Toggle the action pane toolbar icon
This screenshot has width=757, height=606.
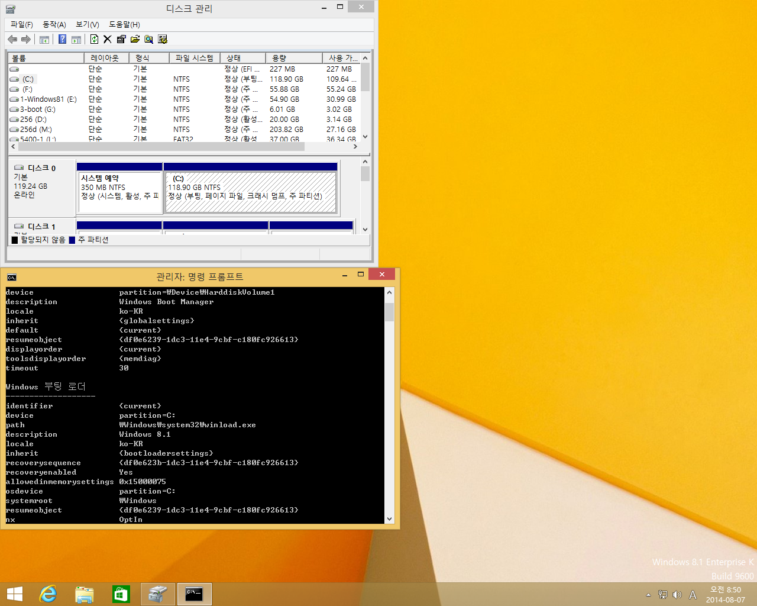[x=76, y=40]
